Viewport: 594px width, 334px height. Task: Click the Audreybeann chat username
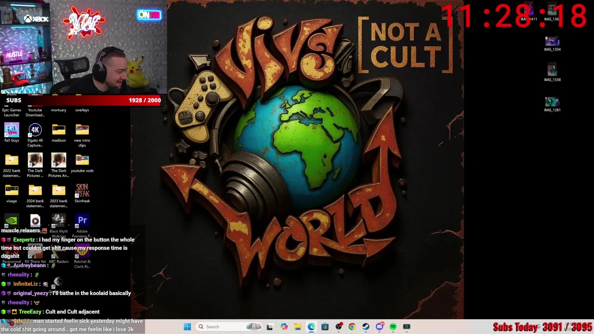pyautogui.click(x=30, y=265)
